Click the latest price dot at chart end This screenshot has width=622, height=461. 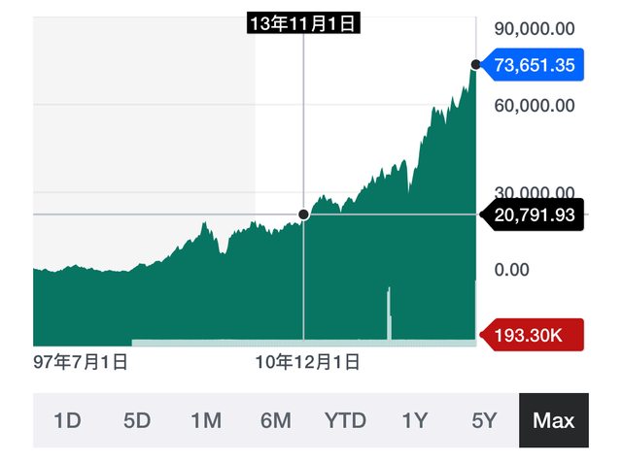pos(475,65)
